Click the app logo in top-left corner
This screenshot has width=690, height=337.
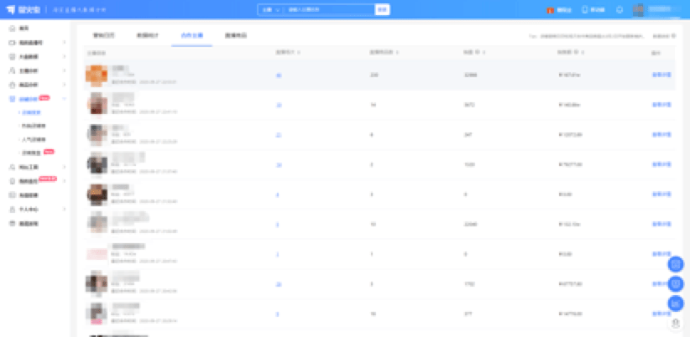coord(18,9)
